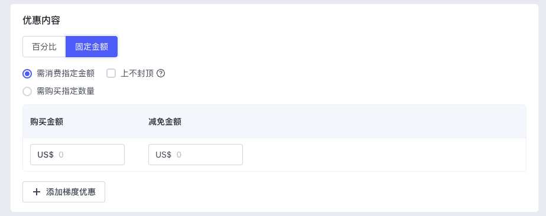Click the plus icon in 添加梯度优惠
The height and width of the screenshot is (216, 546).
pyautogui.click(x=37, y=192)
